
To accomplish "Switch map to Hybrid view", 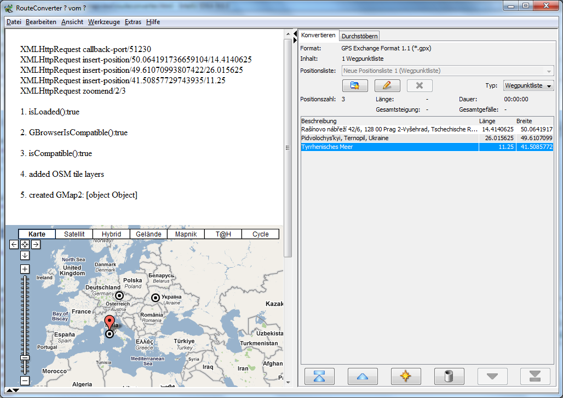I will tap(111, 234).
